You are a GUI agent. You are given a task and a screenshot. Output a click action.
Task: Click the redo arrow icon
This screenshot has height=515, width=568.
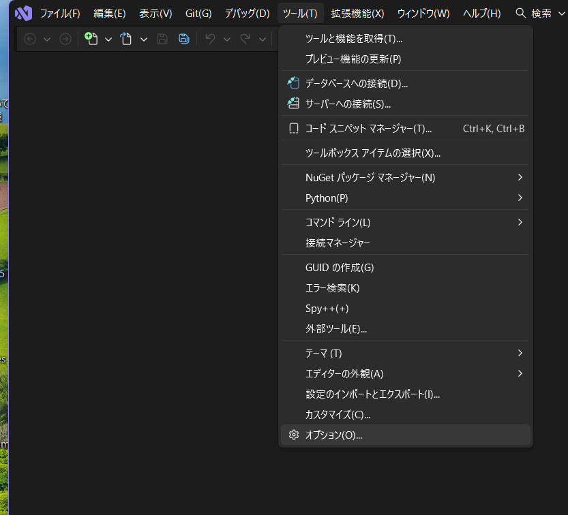[x=245, y=38]
